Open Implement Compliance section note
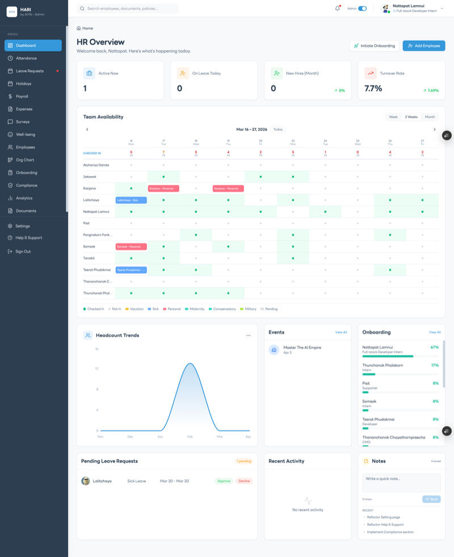The height and width of the screenshot is (557, 454). [390, 532]
